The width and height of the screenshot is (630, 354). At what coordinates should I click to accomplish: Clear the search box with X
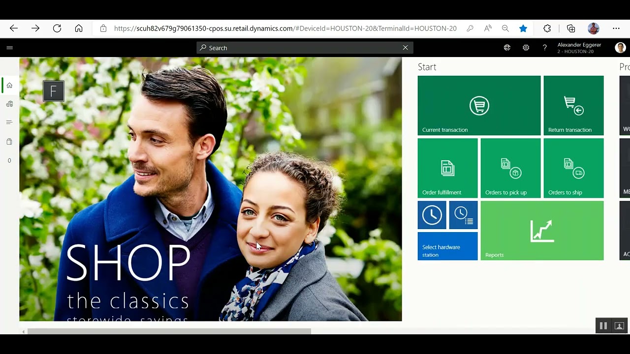click(405, 48)
